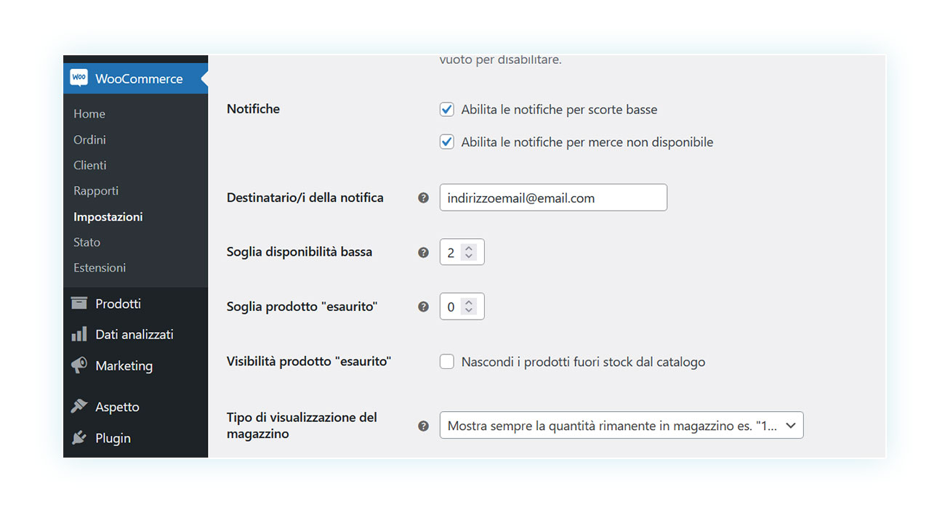Click help icon beside Soglia prodotto esaurito

tap(423, 307)
